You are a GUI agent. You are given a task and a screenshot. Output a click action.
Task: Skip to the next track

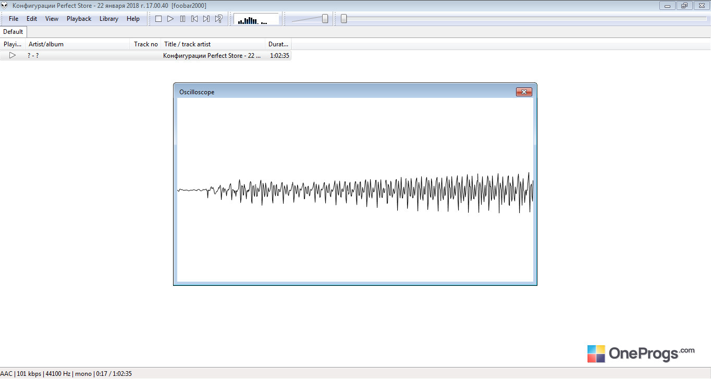pos(206,19)
